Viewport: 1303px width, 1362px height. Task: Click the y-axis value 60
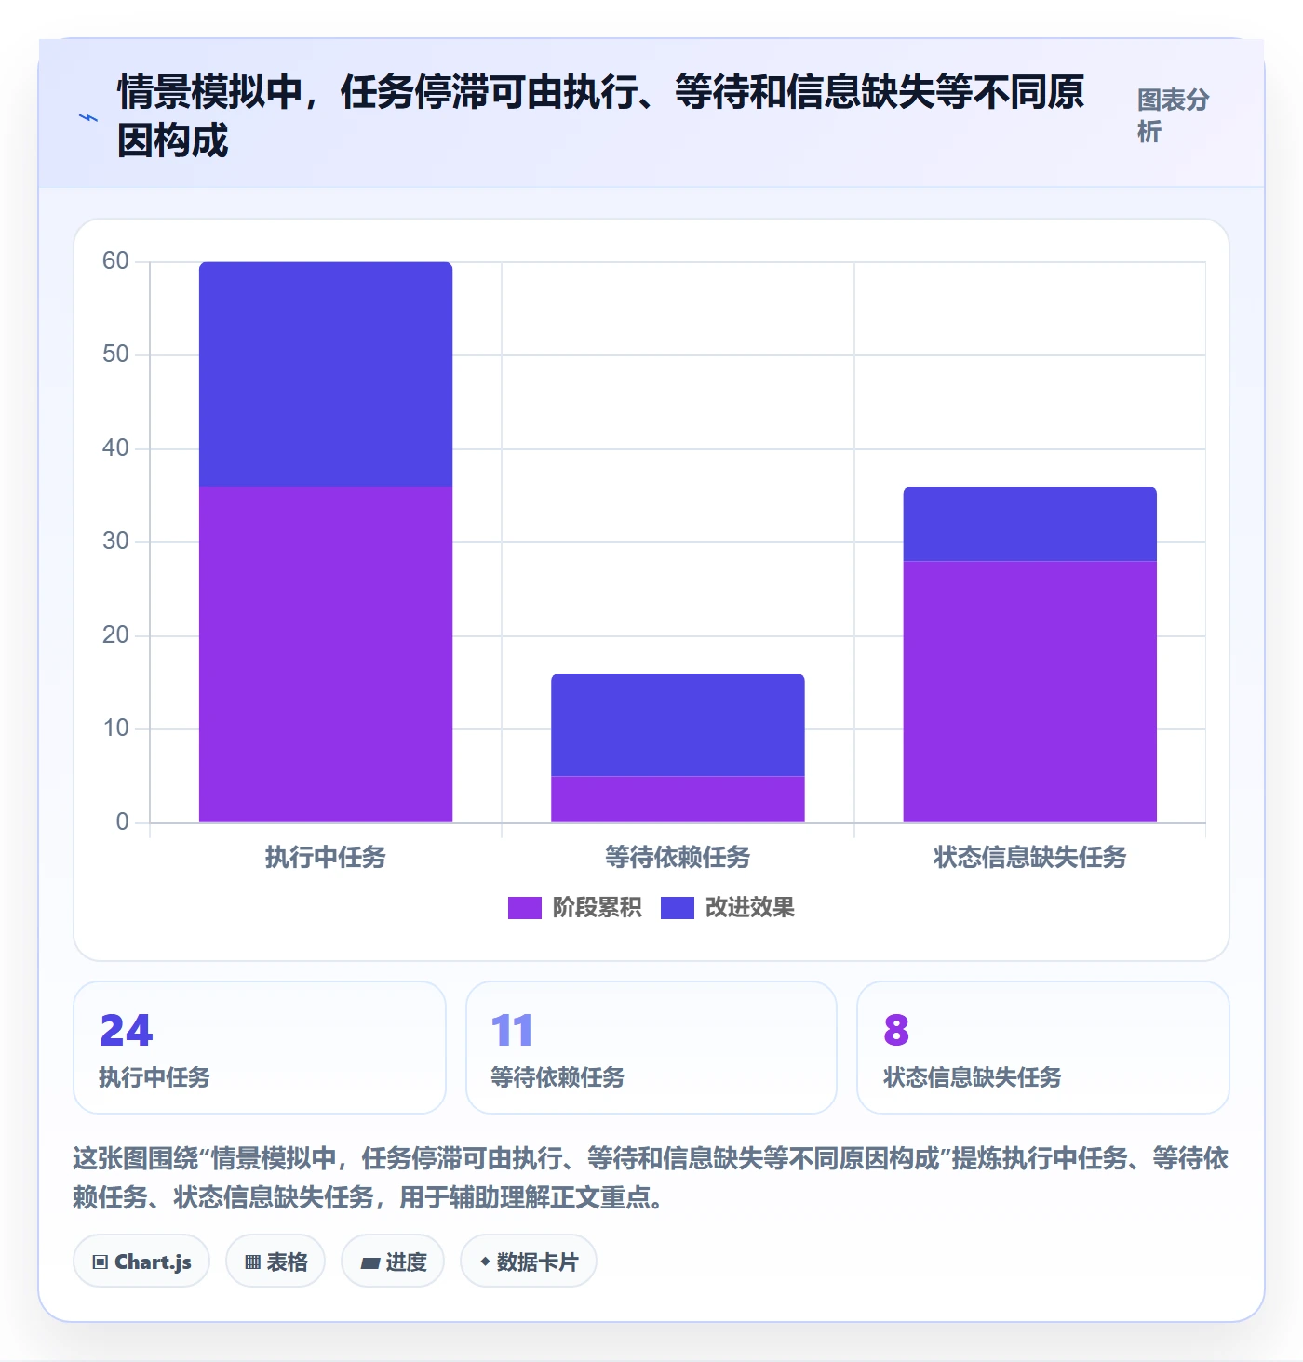point(115,260)
